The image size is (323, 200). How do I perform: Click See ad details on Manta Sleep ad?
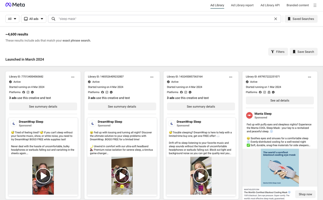pos(280,100)
